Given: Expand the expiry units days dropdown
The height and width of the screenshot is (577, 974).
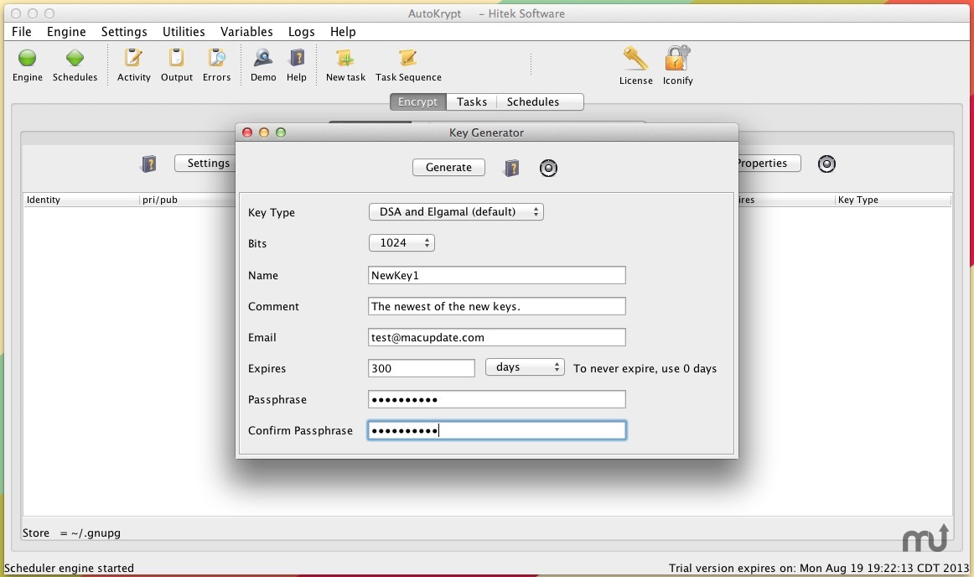Looking at the screenshot, I should click(x=525, y=367).
